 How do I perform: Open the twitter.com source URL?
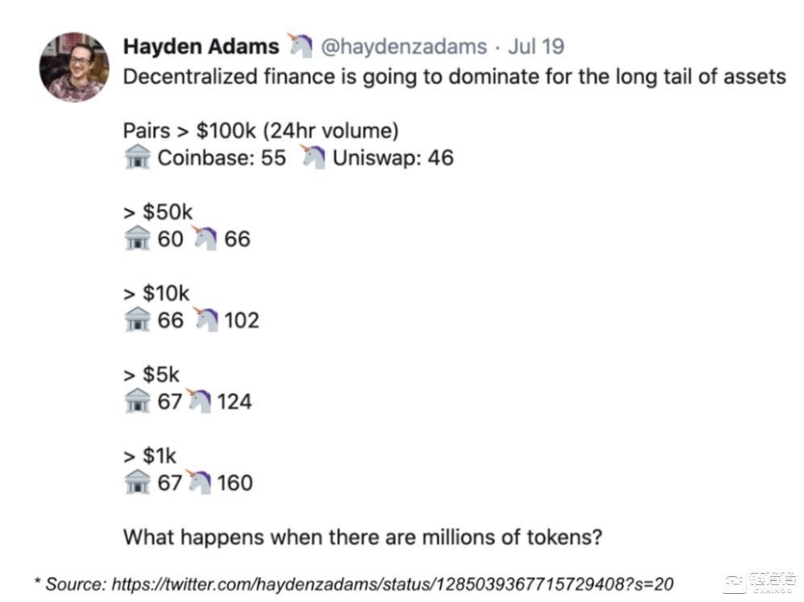[x=392, y=584]
